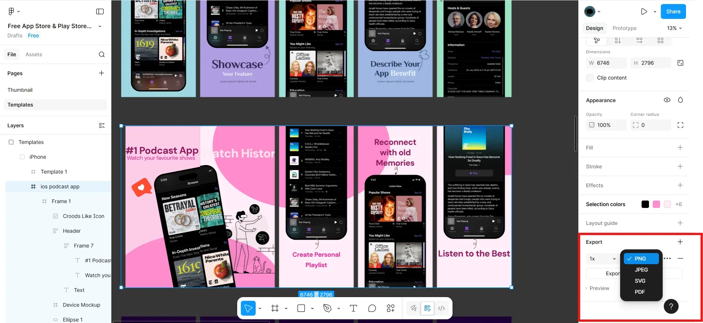703x323 pixels.
Task: Click individual corners icon by Corner radius
Action: coord(680,125)
